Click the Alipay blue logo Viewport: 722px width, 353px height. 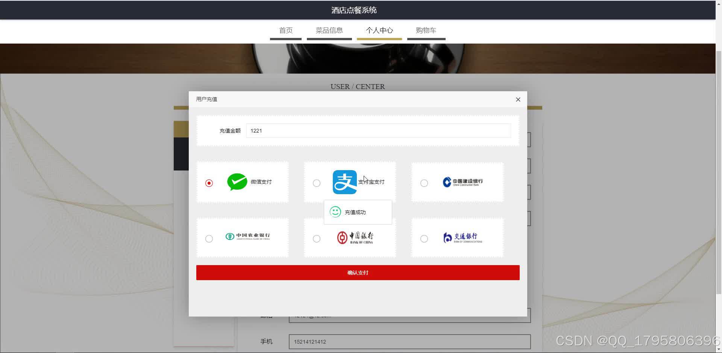pyautogui.click(x=345, y=182)
